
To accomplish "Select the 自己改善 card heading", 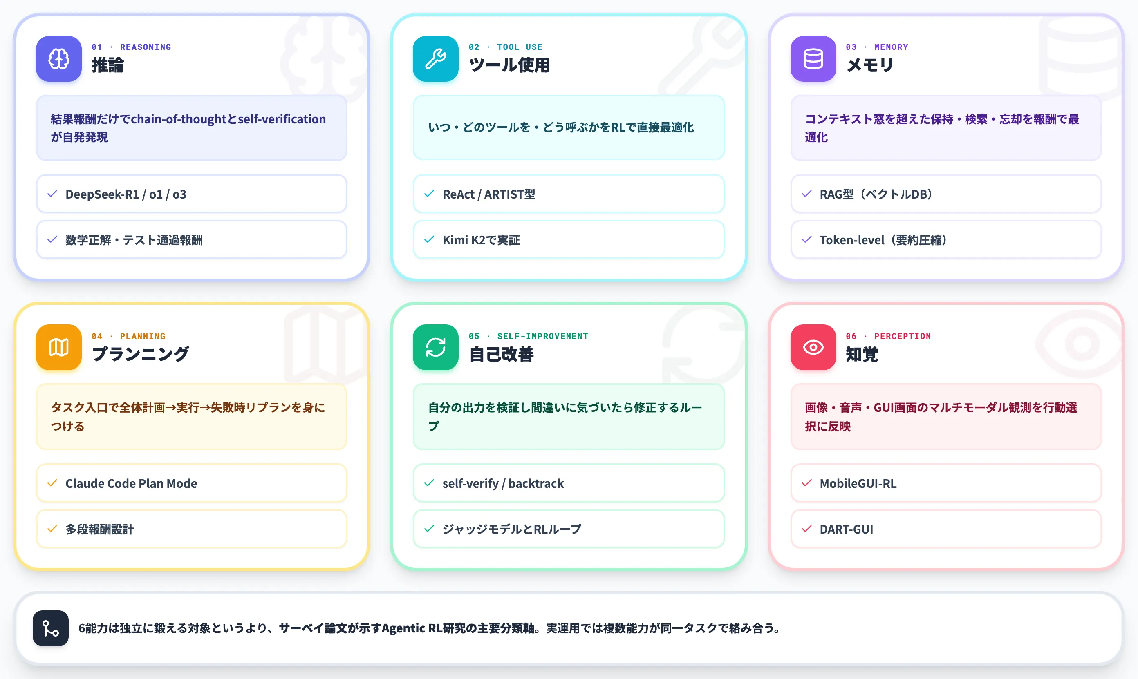I will (x=501, y=354).
